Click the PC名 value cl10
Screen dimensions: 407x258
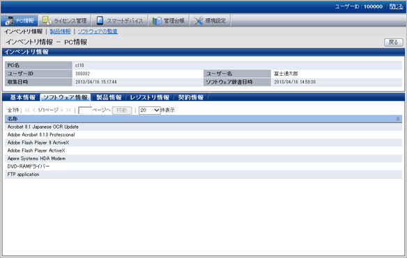79,65
